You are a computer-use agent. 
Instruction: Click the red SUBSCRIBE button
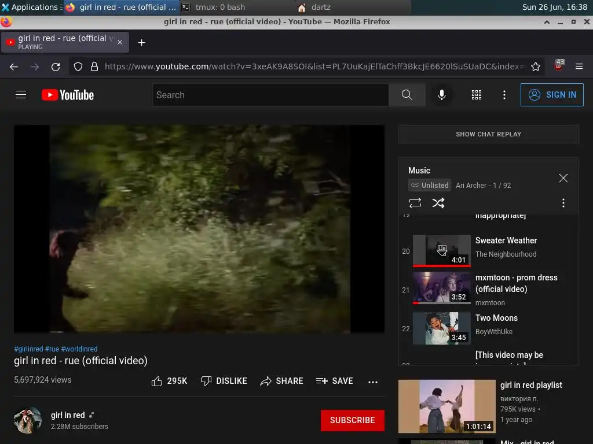[353, 420]
